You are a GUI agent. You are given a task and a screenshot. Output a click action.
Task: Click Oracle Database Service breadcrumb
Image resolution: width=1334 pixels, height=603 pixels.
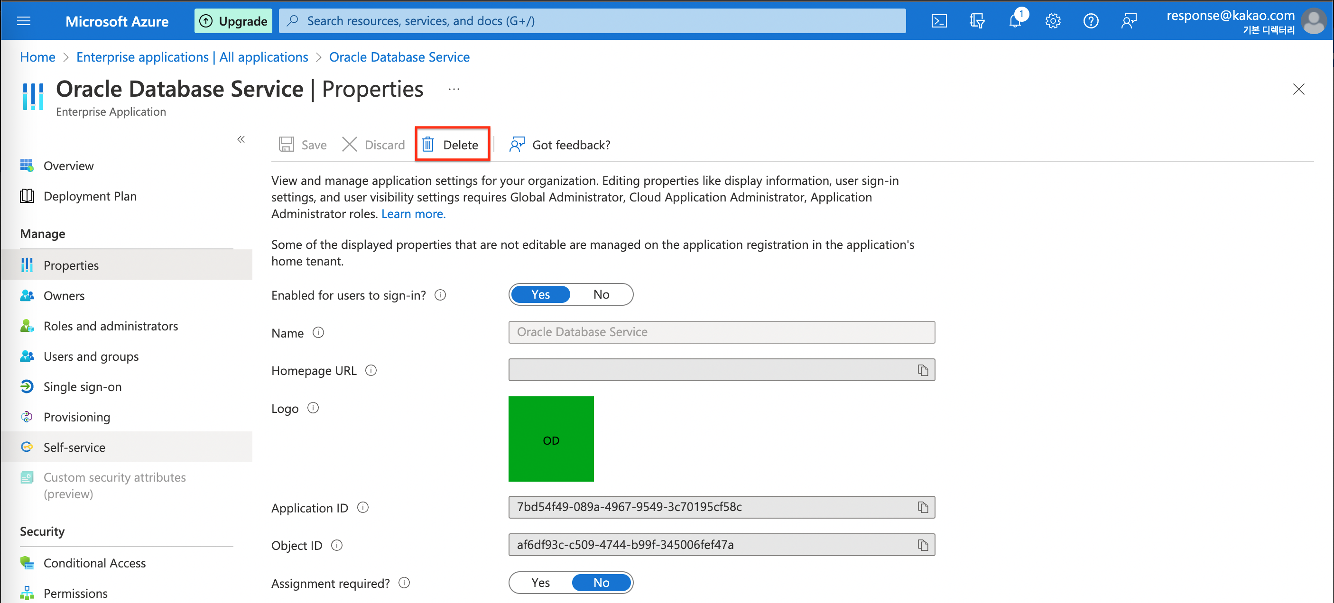(399, 57)
